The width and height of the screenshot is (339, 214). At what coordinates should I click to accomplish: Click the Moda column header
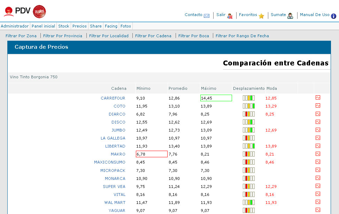click(271, 88)
